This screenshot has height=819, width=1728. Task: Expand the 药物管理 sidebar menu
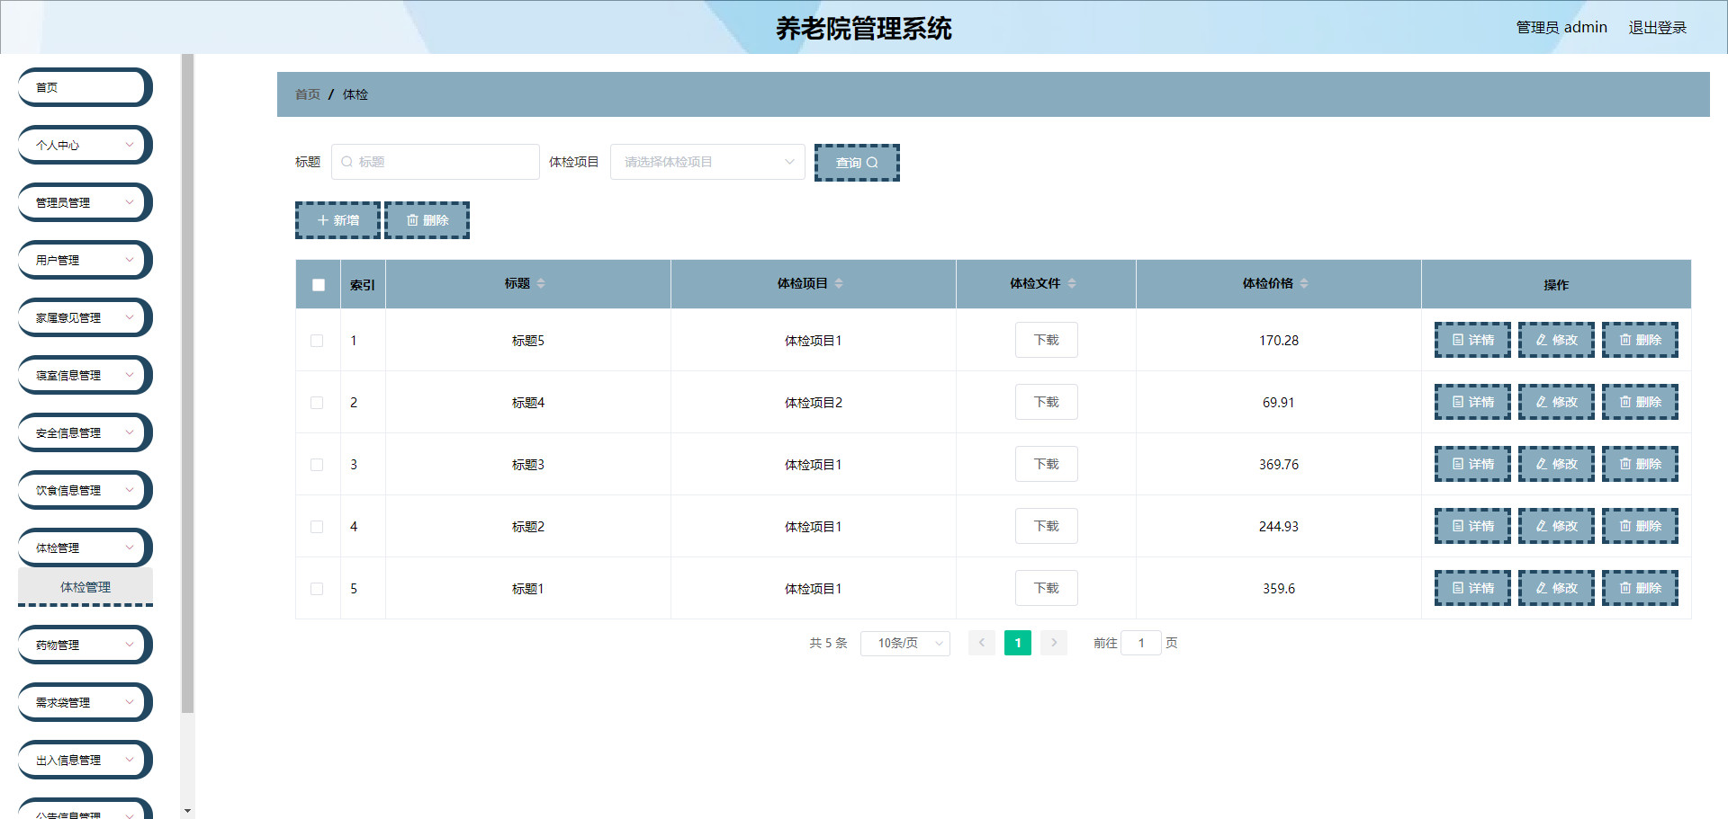(85, 645)
